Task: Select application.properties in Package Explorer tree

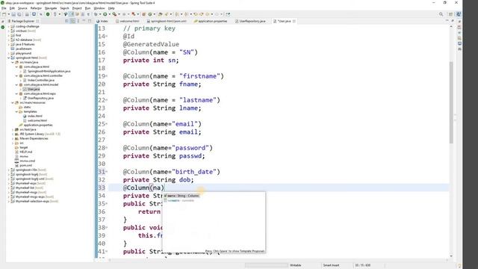Action: coord(38,125)
